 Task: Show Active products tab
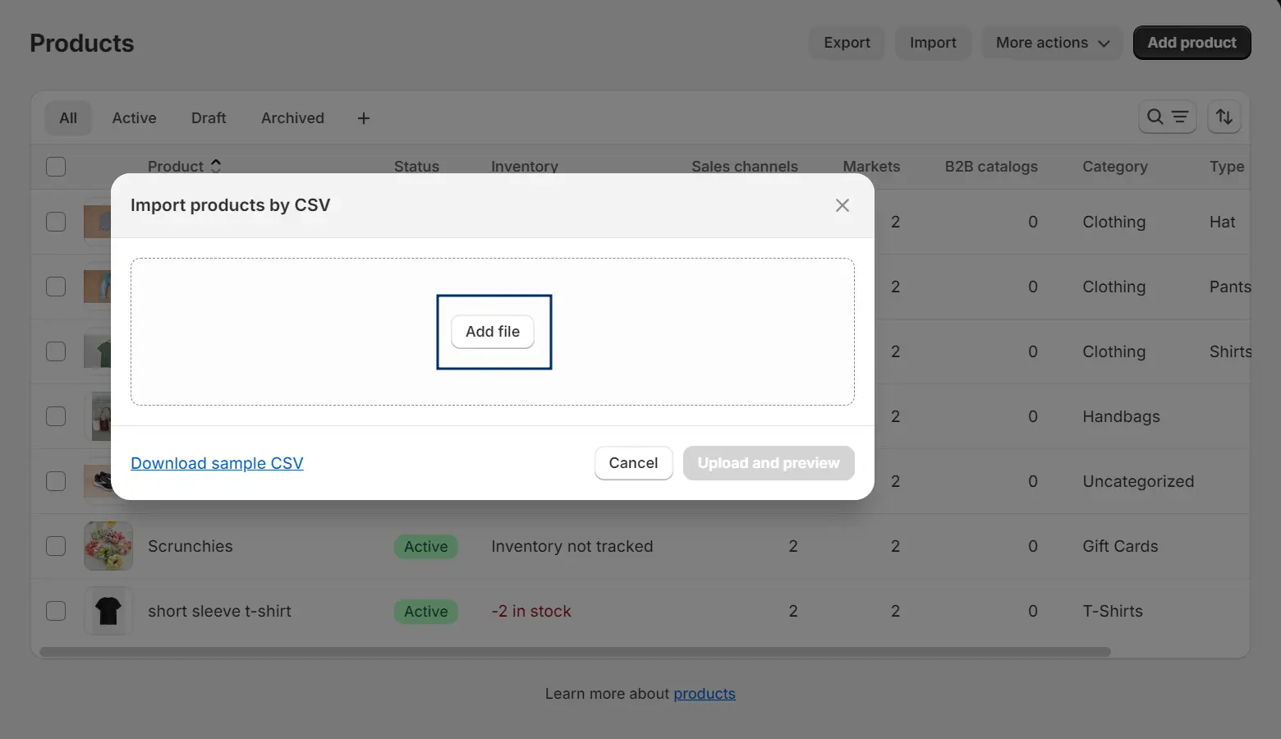pyautogui.click(x=135, y=118)
